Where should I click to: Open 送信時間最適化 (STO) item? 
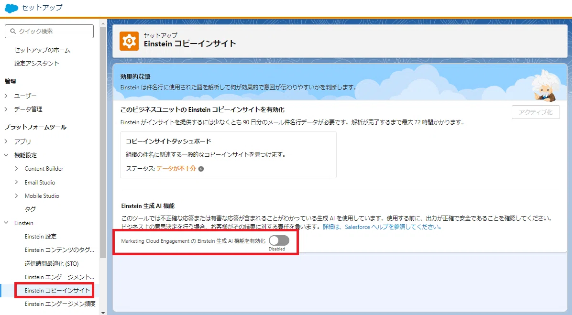click(x=52, y=263)
